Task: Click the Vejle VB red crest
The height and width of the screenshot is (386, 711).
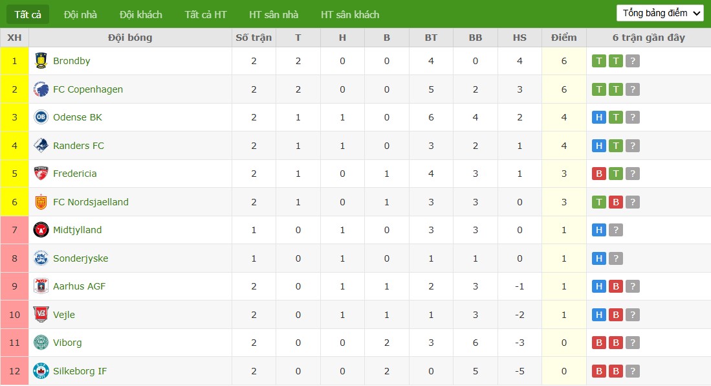Action: click(x=41, y=314)
